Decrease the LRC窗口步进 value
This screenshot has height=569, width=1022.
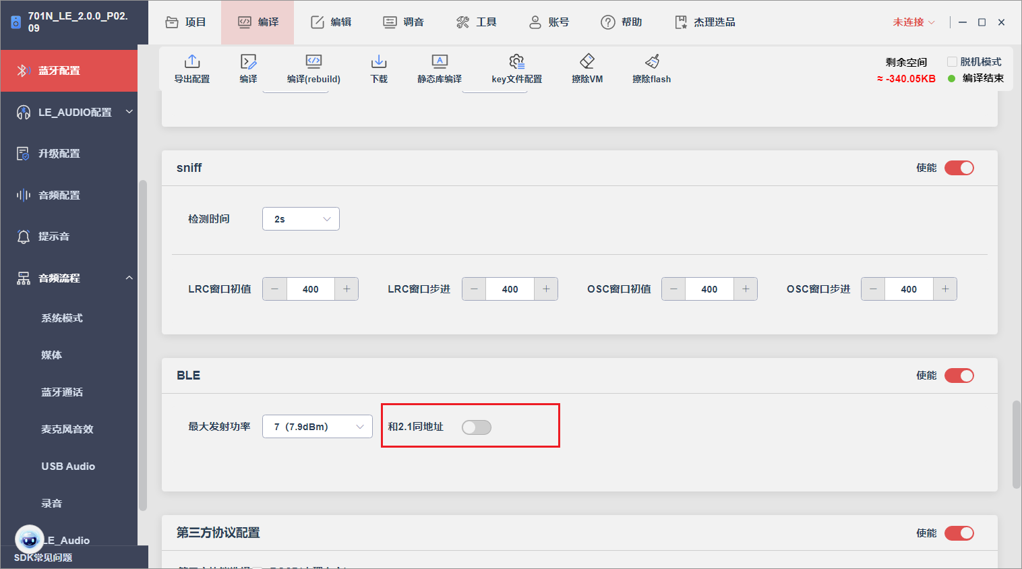pyautogui.click(x=474, y=289)
